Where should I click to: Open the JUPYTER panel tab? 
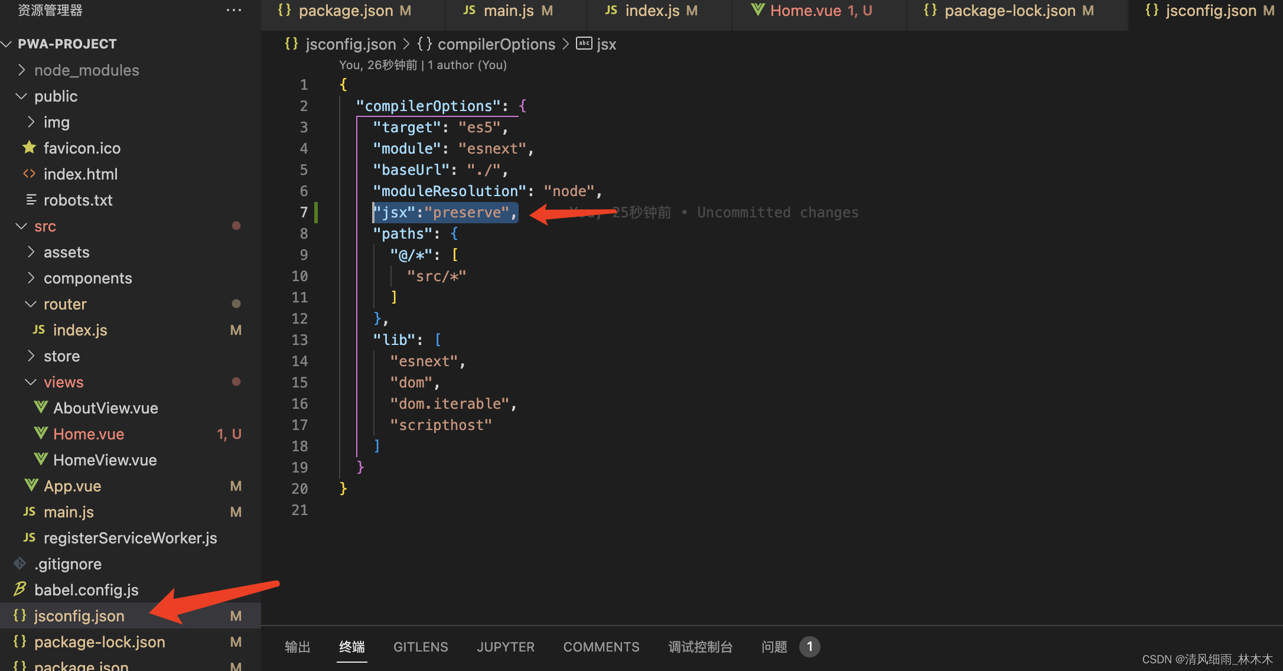506,647
